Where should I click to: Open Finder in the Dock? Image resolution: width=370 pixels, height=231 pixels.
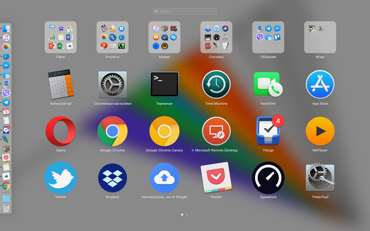coord(6,29)
